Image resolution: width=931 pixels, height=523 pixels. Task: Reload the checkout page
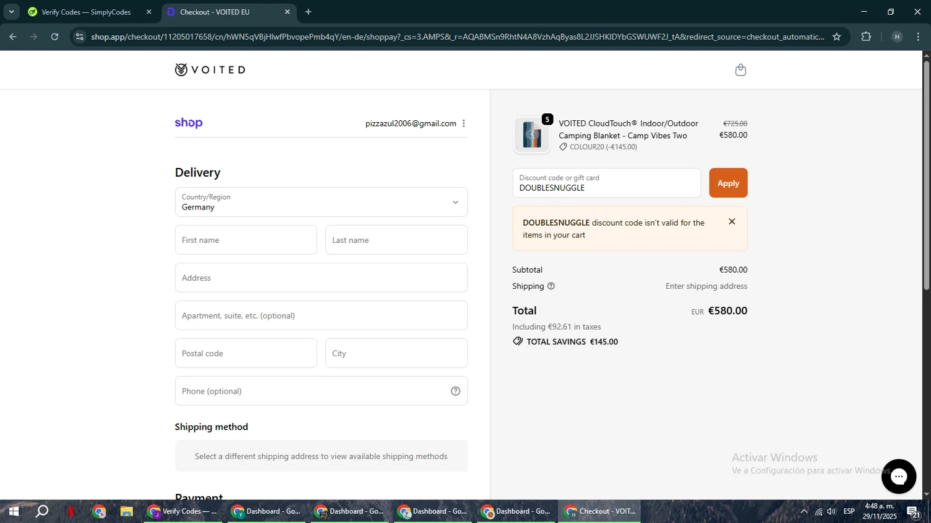[x=55, y=37]
